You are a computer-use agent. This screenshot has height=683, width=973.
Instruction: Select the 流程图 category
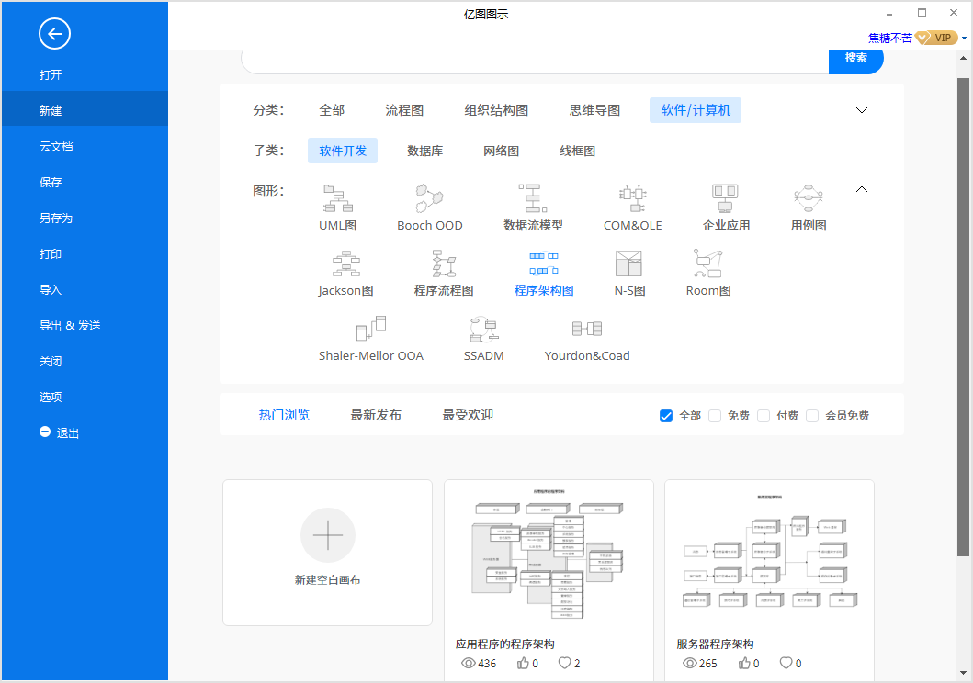(x=404, y=110)
